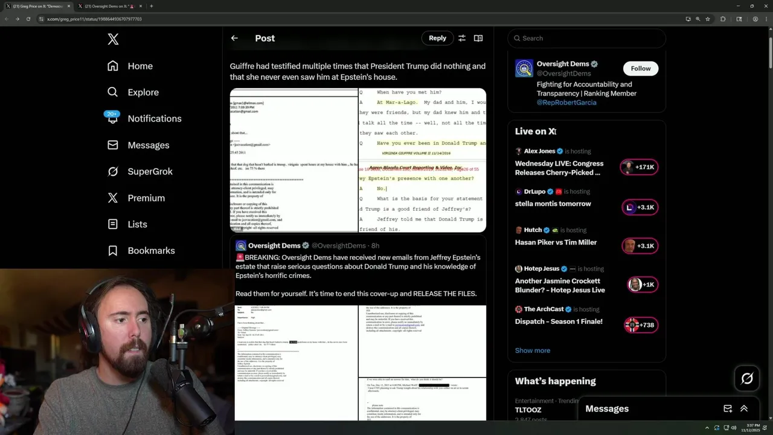Join Alex Jones live +171K
773x435 pixels.
tap(640, 167)
